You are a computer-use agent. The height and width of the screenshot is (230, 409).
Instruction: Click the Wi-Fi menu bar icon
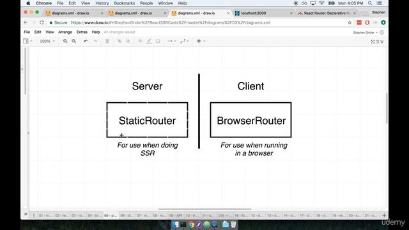(321, 3)
